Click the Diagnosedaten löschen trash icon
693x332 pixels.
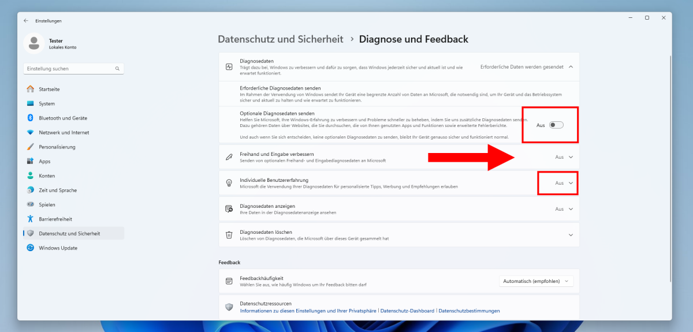tap(229, 235)
